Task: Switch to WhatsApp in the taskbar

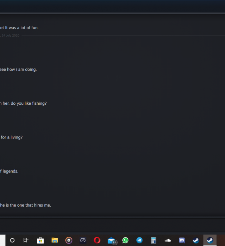Action: click(126, 240)
